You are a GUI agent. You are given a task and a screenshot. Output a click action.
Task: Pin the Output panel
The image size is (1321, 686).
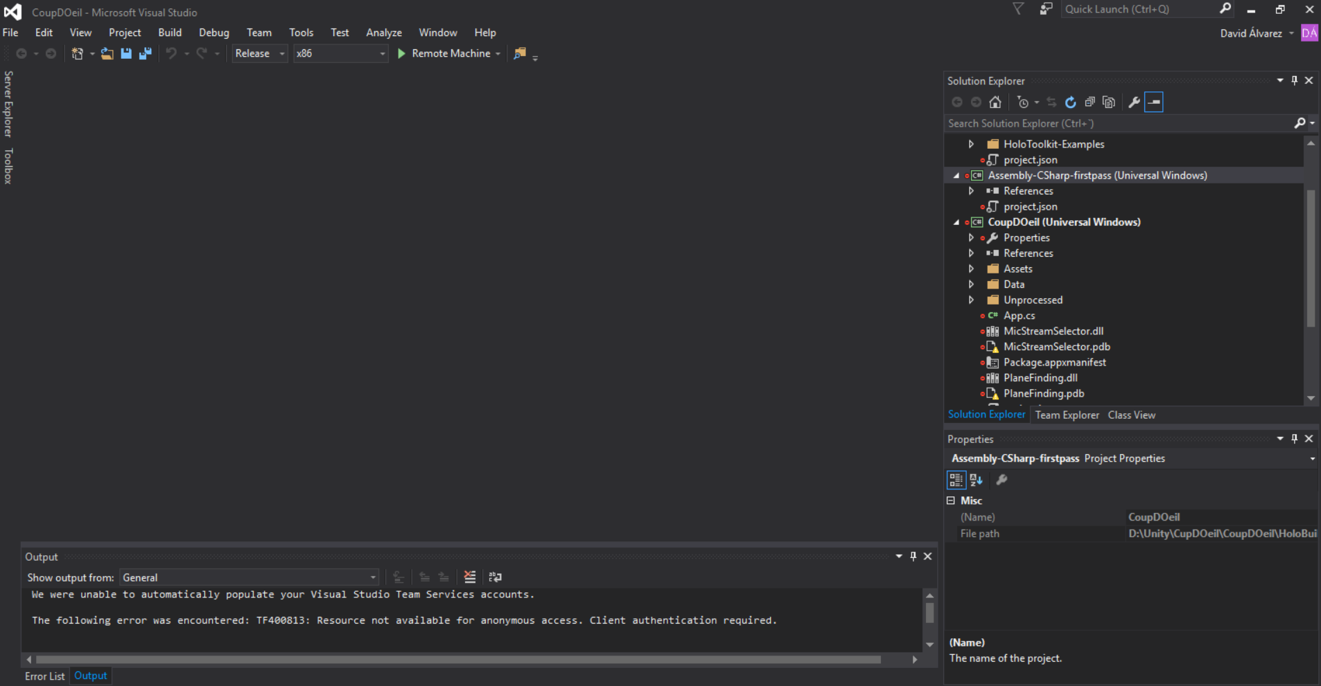tap(913, 556)
